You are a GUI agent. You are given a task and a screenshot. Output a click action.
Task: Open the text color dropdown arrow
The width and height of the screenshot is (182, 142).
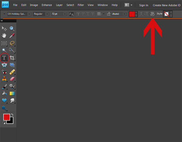(x=136, y=14)
